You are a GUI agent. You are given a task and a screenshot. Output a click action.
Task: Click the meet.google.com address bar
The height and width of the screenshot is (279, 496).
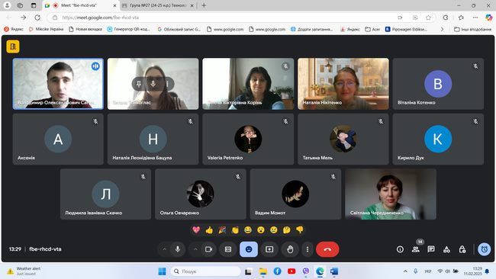[x=221, y=18]
